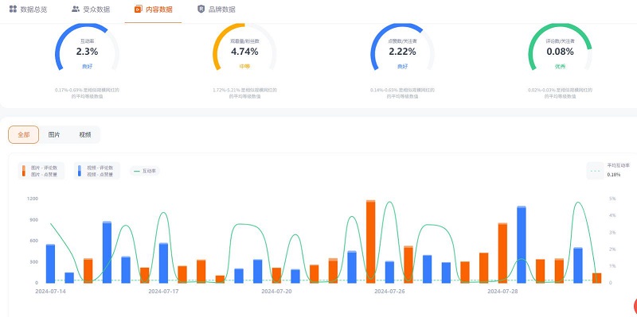
Task: Click the 内容数据 orange video icon
Action: pos(138,9)
